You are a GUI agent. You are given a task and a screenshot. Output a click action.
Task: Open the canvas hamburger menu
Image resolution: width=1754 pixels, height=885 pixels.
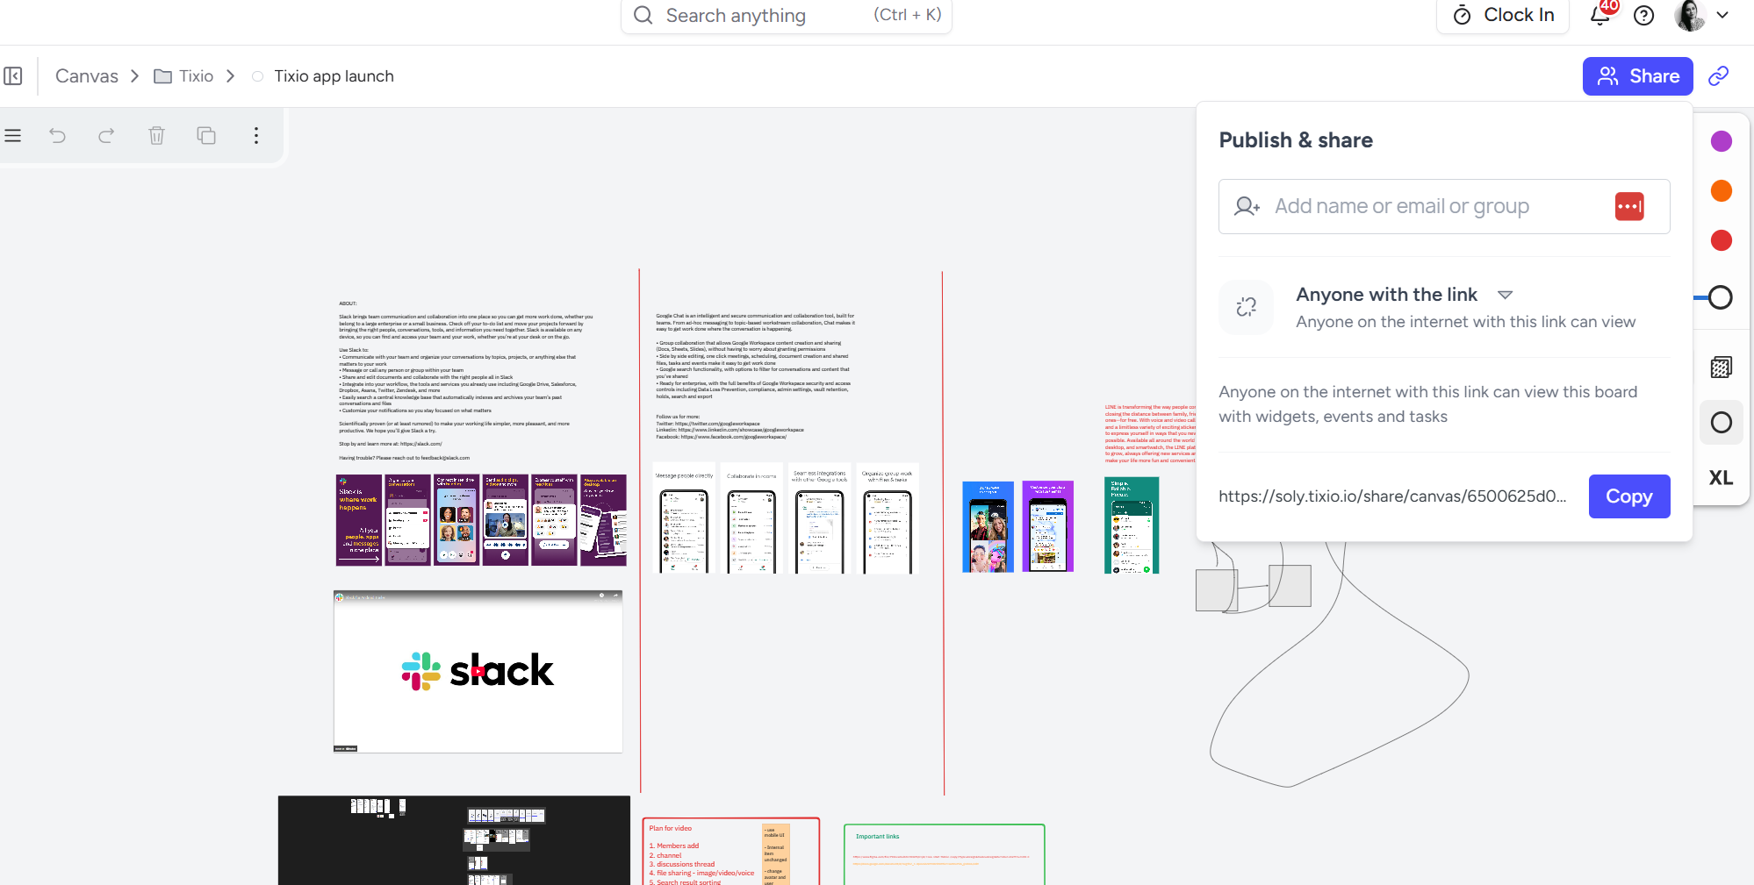click(13, 136)
